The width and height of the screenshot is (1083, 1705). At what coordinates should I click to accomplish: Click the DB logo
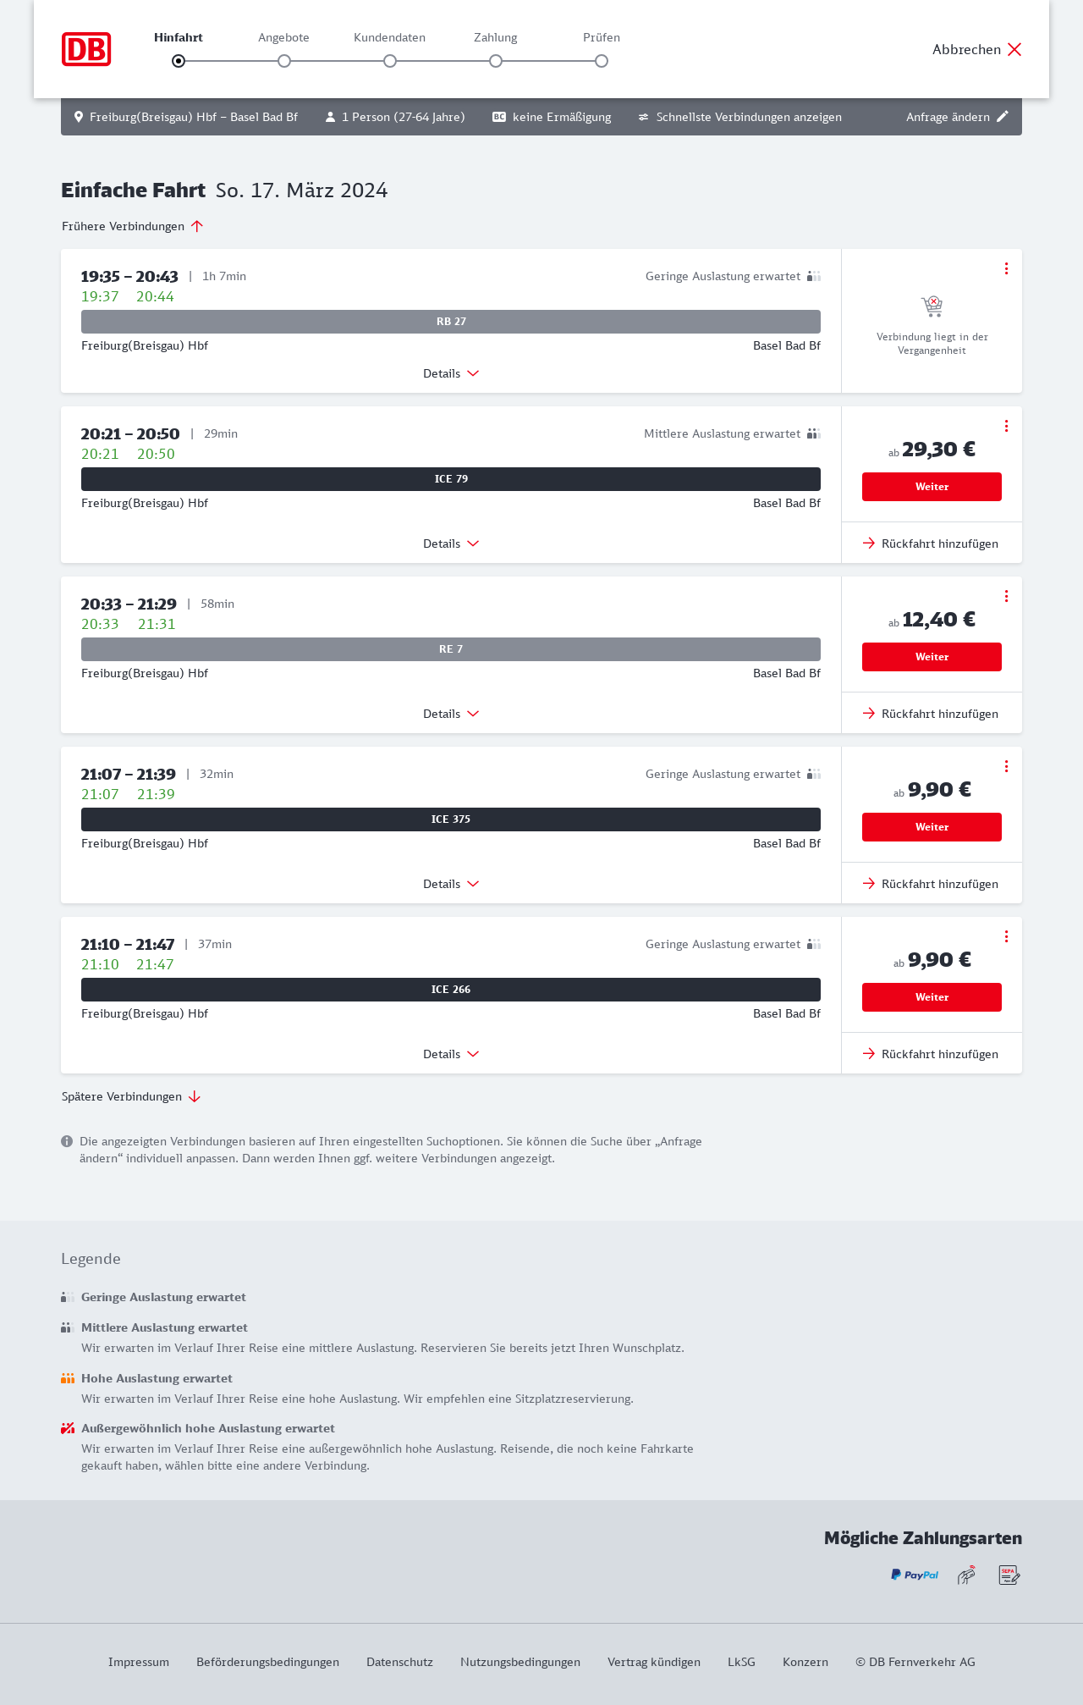(x=86, y=49)
